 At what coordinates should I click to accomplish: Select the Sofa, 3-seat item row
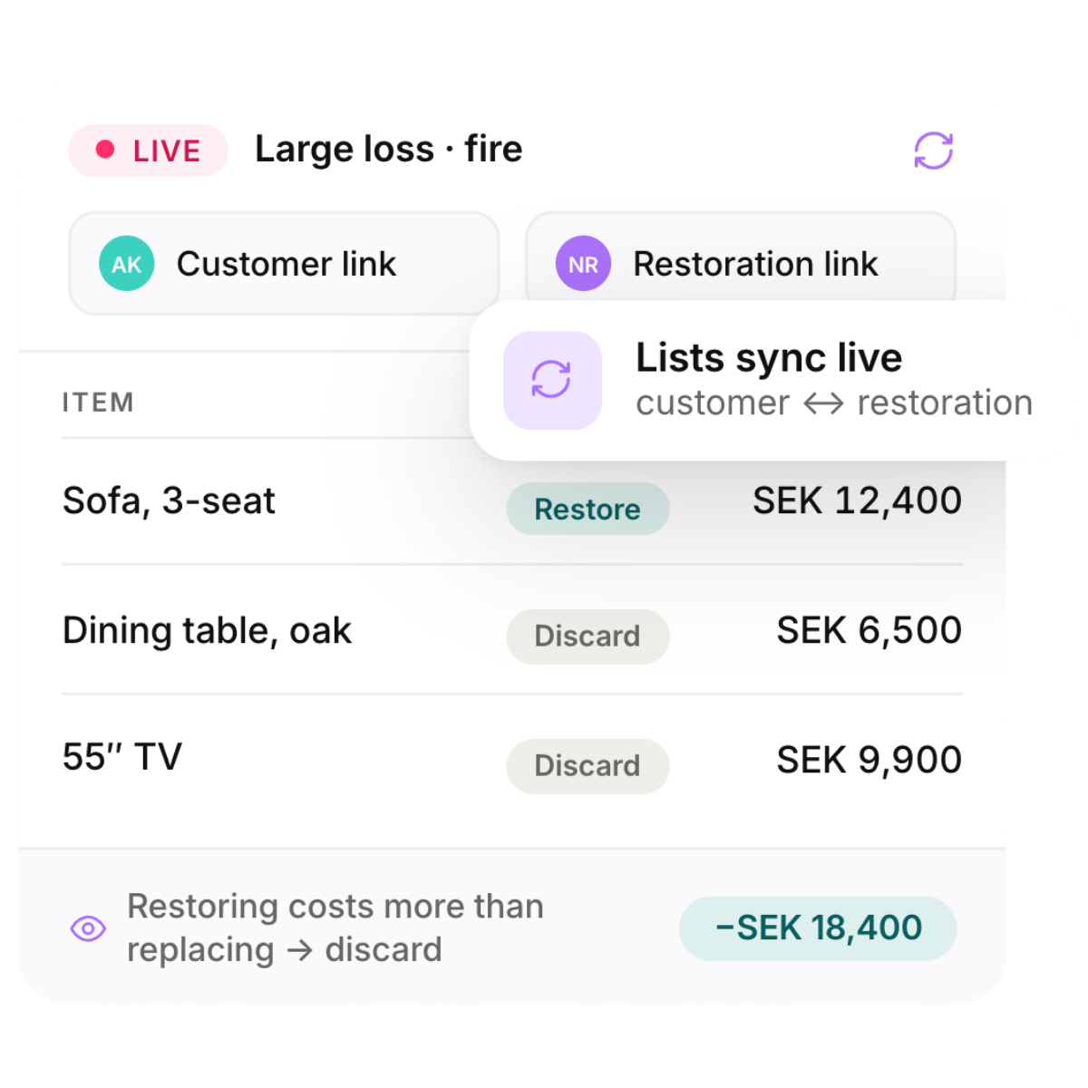coord(512,501)
